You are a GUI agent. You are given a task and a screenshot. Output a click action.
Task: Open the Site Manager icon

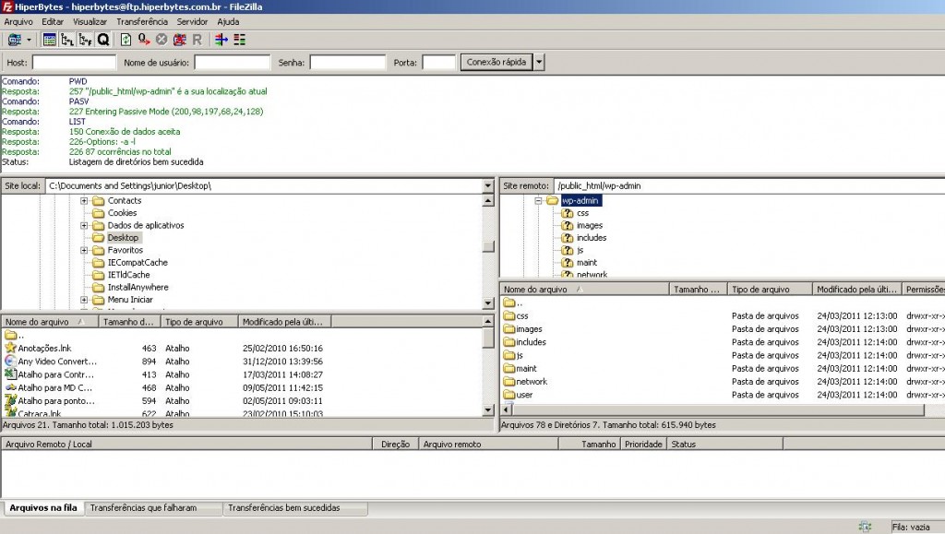click(14, 40)
